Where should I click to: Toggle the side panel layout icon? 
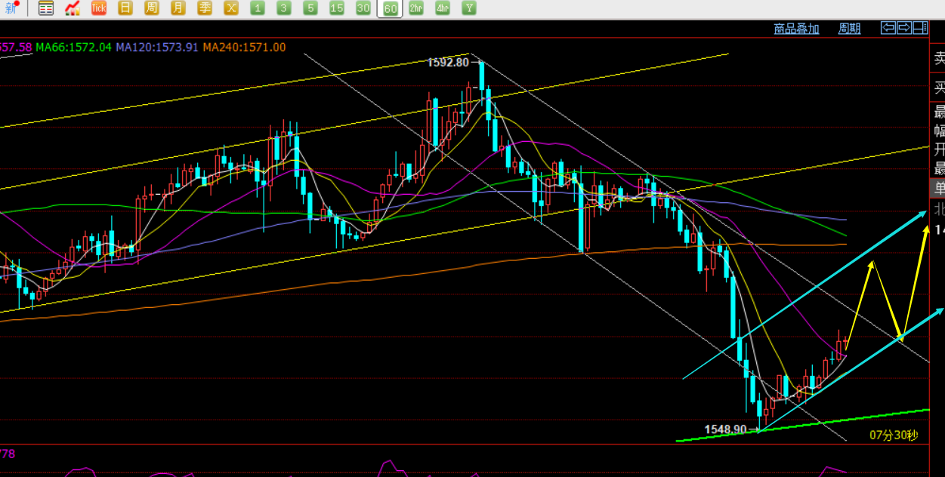(x=920, y=28)
